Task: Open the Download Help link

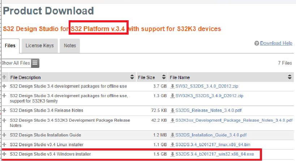Action: click(x=276, y=43)
